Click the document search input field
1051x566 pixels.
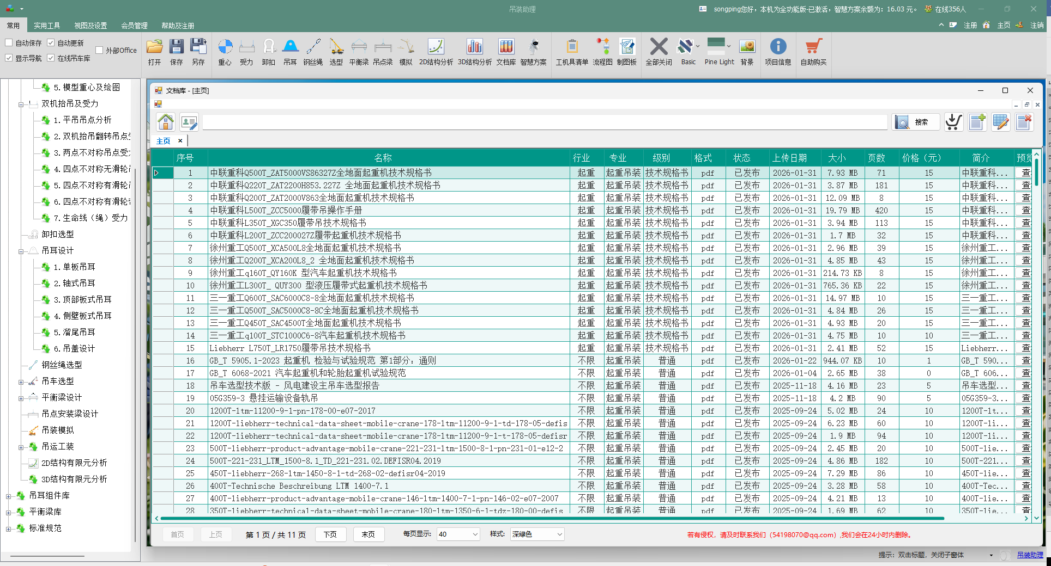point(545,122)
